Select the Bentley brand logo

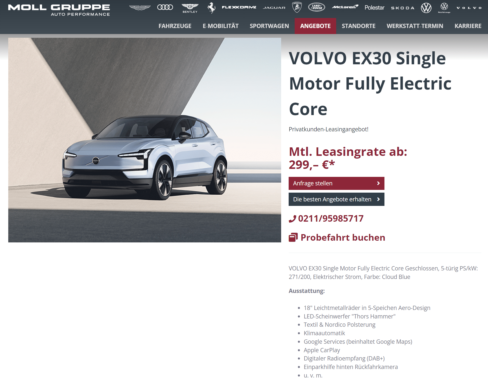pos(190,8)
